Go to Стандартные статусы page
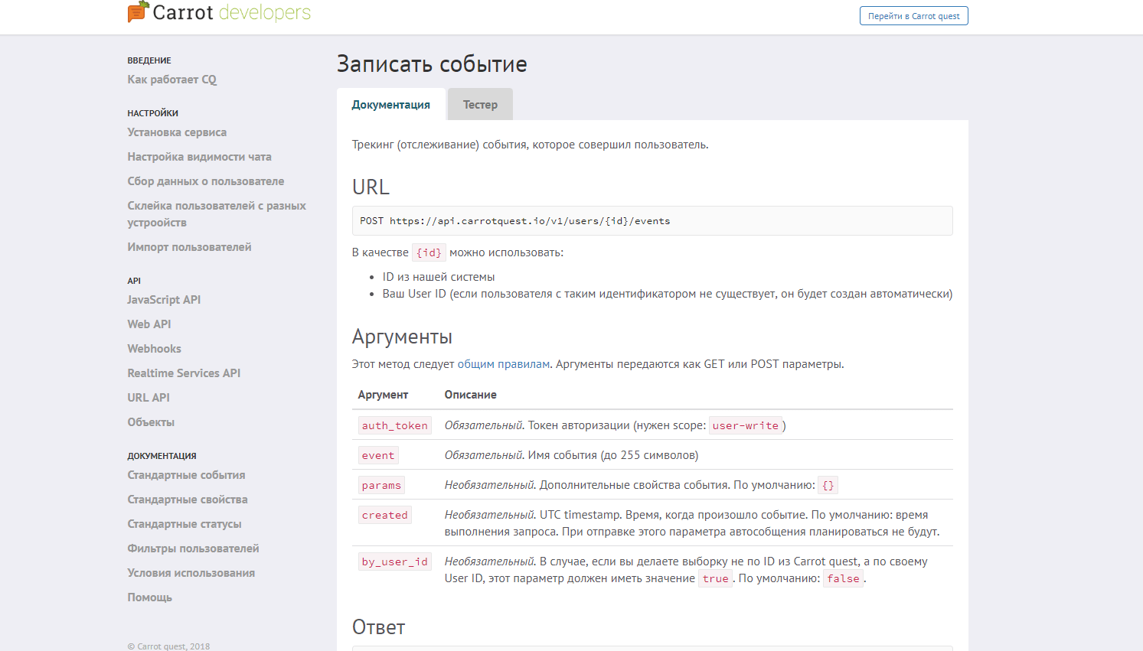Screen dimensions: 1143x651 pyautogui.click(x=185, y=524)
